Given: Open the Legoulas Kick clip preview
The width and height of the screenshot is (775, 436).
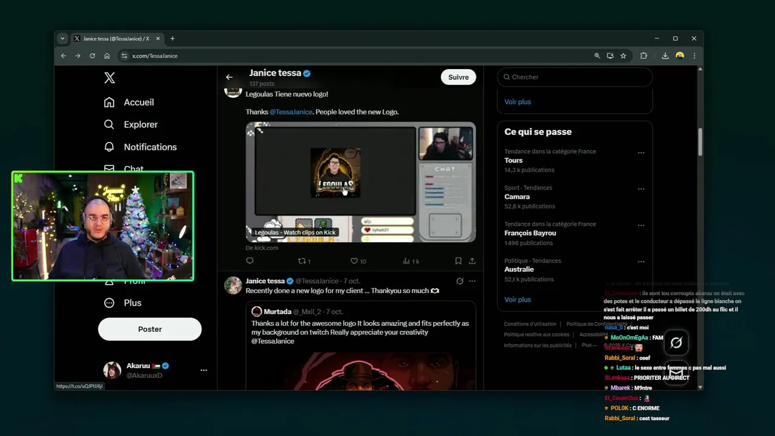Looking at the screenshot, I should [361, 182].
